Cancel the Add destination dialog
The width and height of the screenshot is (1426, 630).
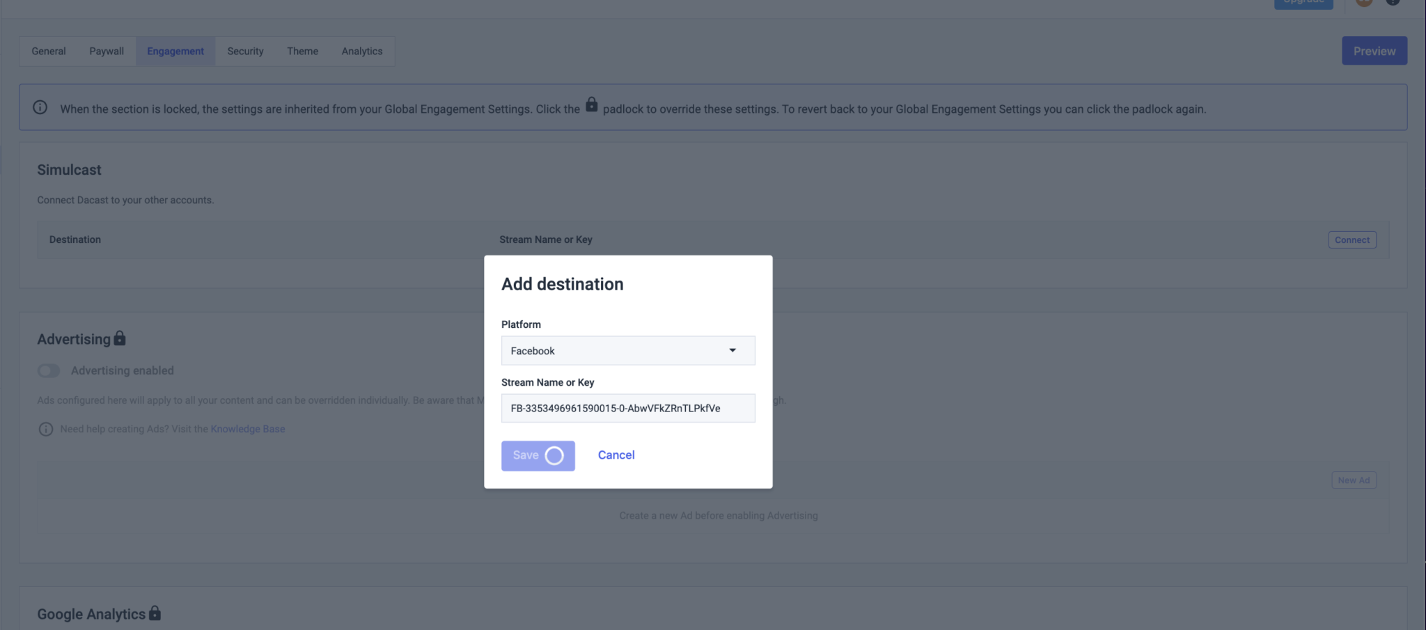[x=616, y=455]
